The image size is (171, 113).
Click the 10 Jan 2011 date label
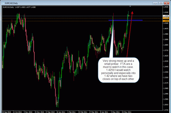click(x=61, y=112)
